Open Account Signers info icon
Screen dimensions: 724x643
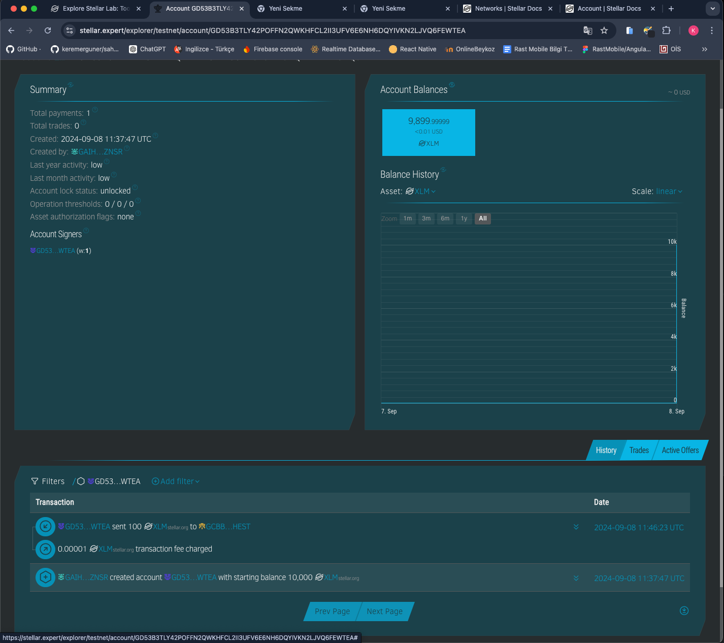tap(86, 231)
